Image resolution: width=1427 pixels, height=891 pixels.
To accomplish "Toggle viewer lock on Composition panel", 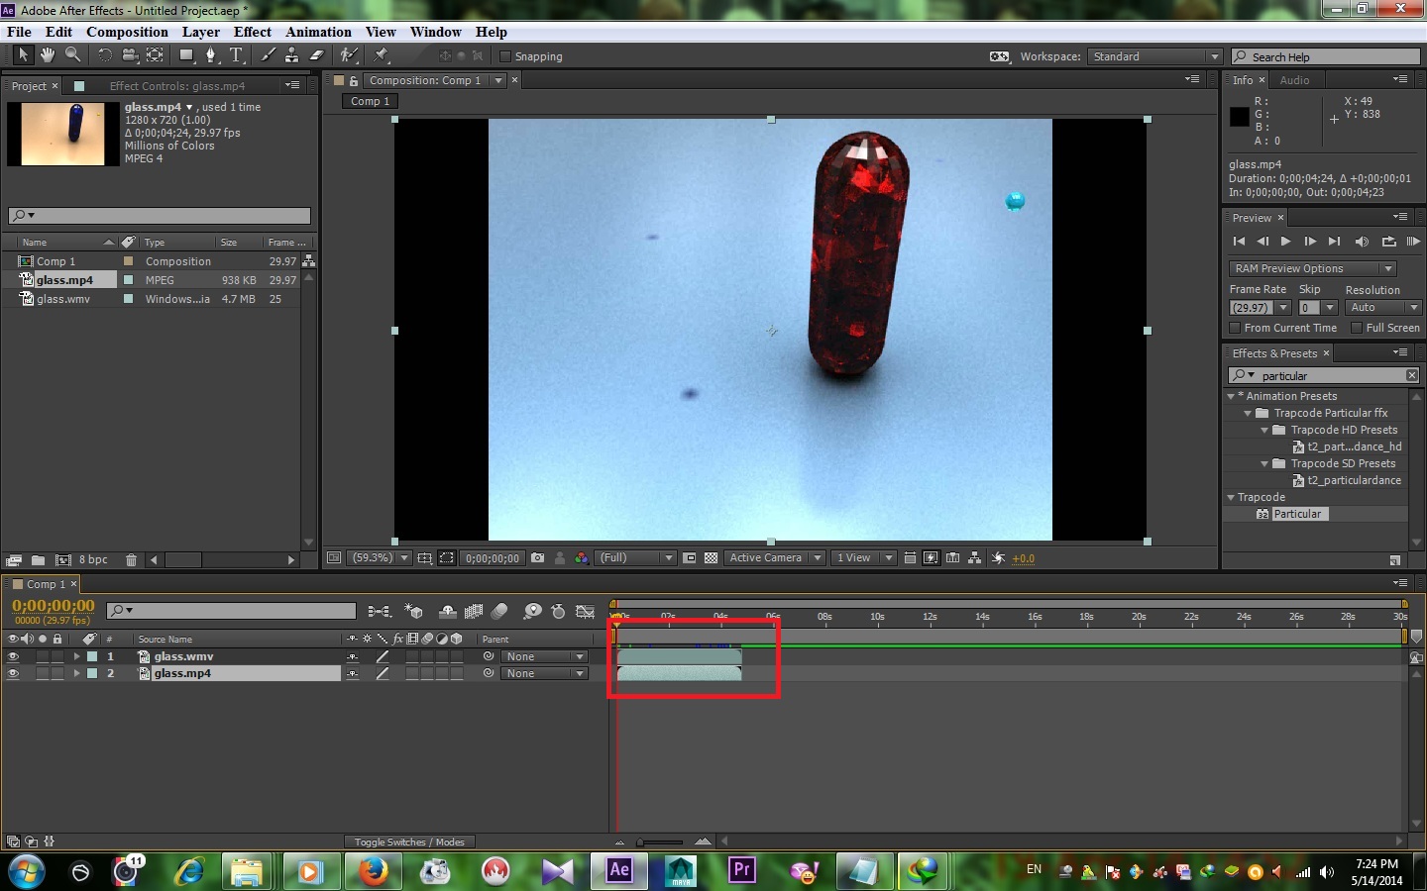I will point(353,81).
